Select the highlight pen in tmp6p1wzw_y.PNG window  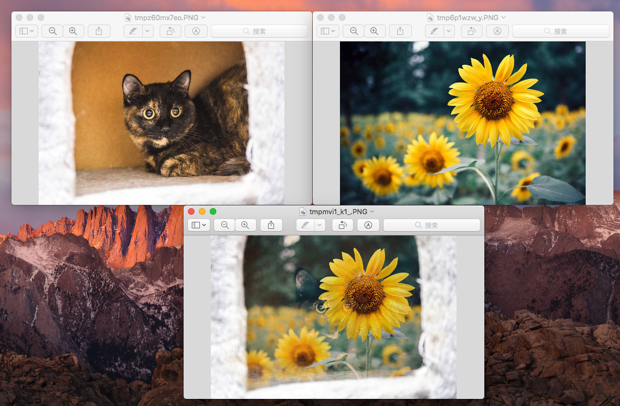click(x=435, y=31)
